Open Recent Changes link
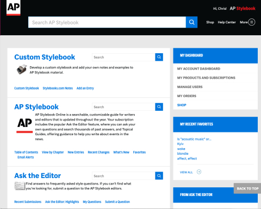The image size is (261, 209). click(x=98, y=152)
